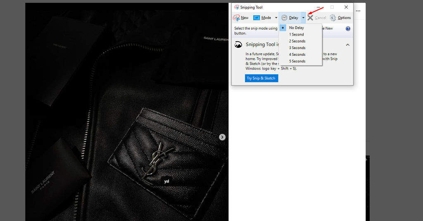Open the three-dot more options menu
Screen dimensions: 423x221
pos(358,11)
